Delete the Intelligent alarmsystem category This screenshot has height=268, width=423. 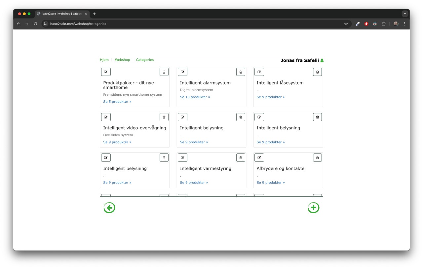pyautogui.click(x=241, y=72)
